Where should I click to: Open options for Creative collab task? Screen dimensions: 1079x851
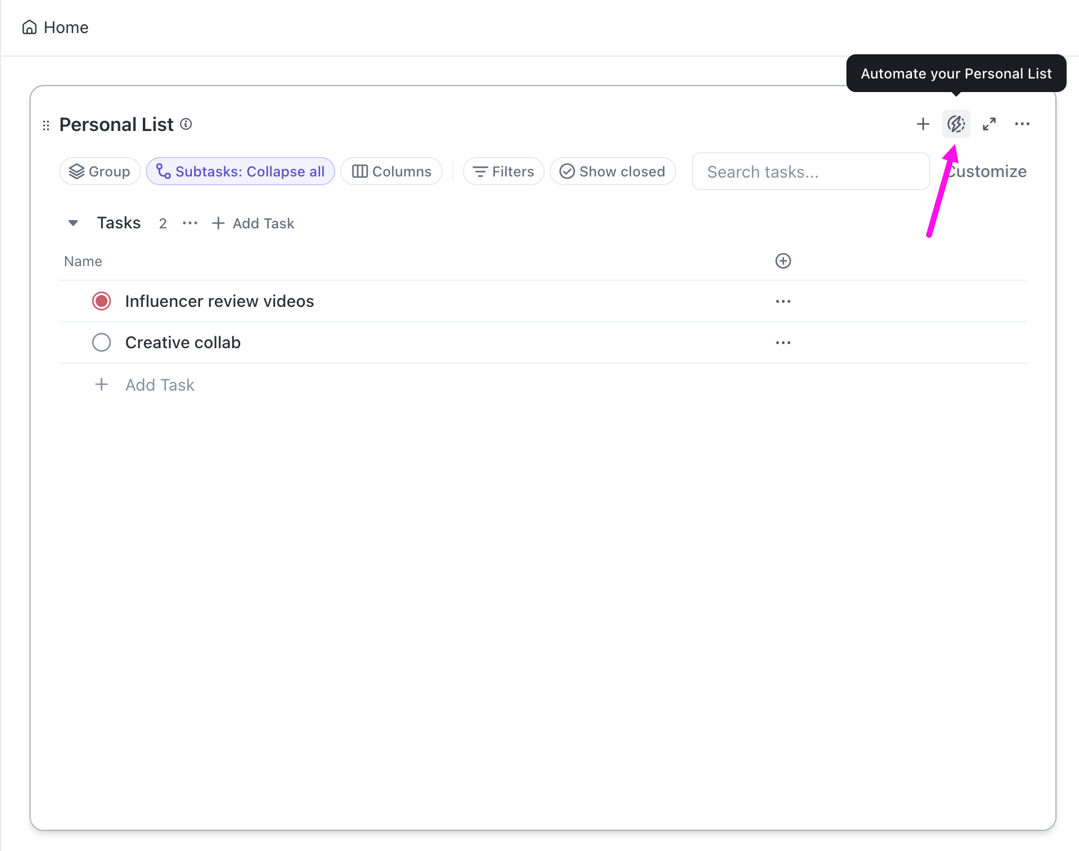tap(783, 343)
